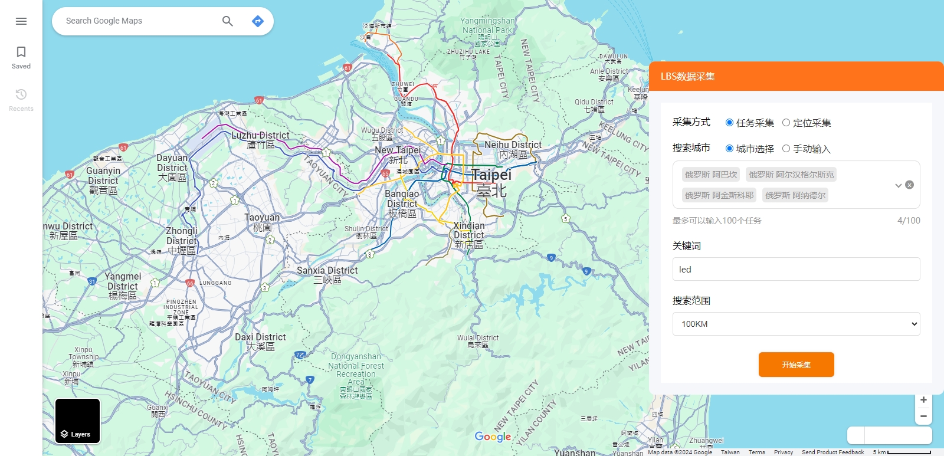The image size is (944, 456).
Task: Click the Wulai District map label
Action: pos(478,341)
